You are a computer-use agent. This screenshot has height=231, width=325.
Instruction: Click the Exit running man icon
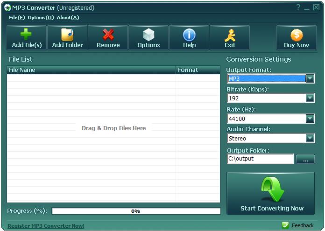230,35
